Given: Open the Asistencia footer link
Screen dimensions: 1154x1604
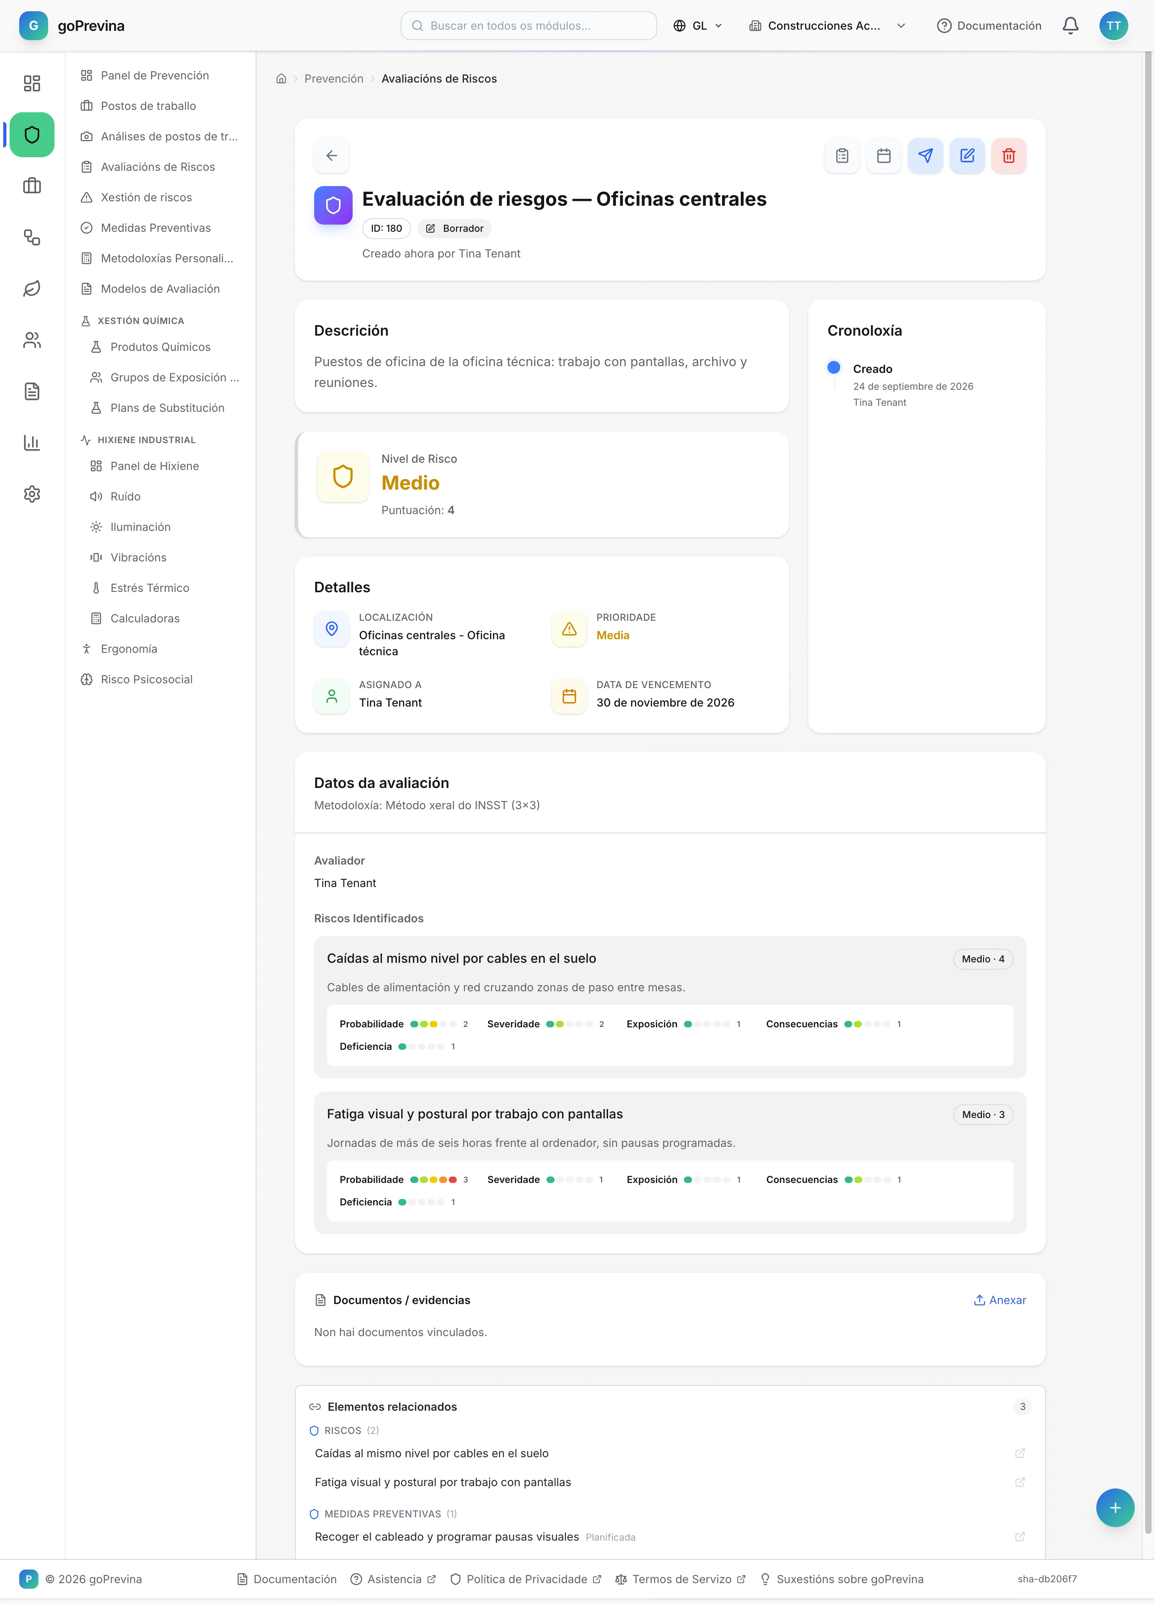Looking at the screenshot, I should tap(393, 1579).
